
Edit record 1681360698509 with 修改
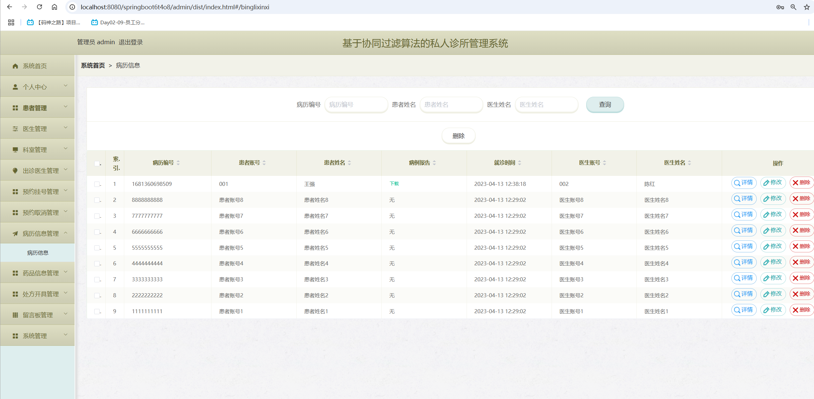point(773,183)
